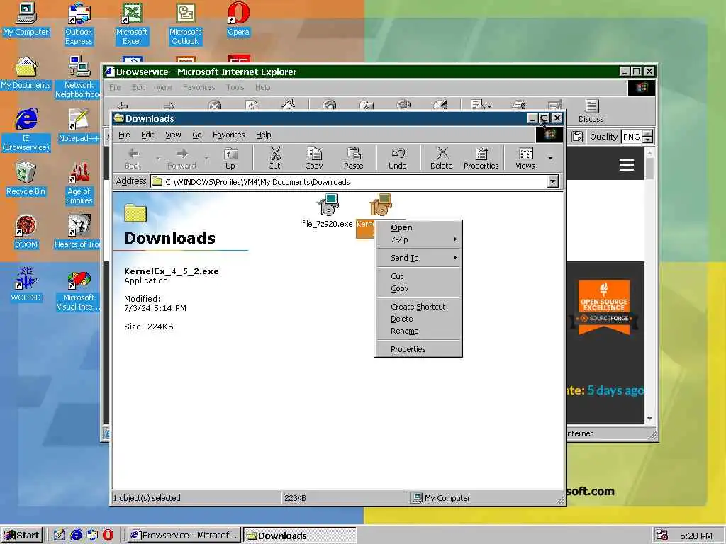The height and width of the screenshot is (544, 726).
Task: Select Create Shortcut in context menu
Action: [x=419, y=307]
